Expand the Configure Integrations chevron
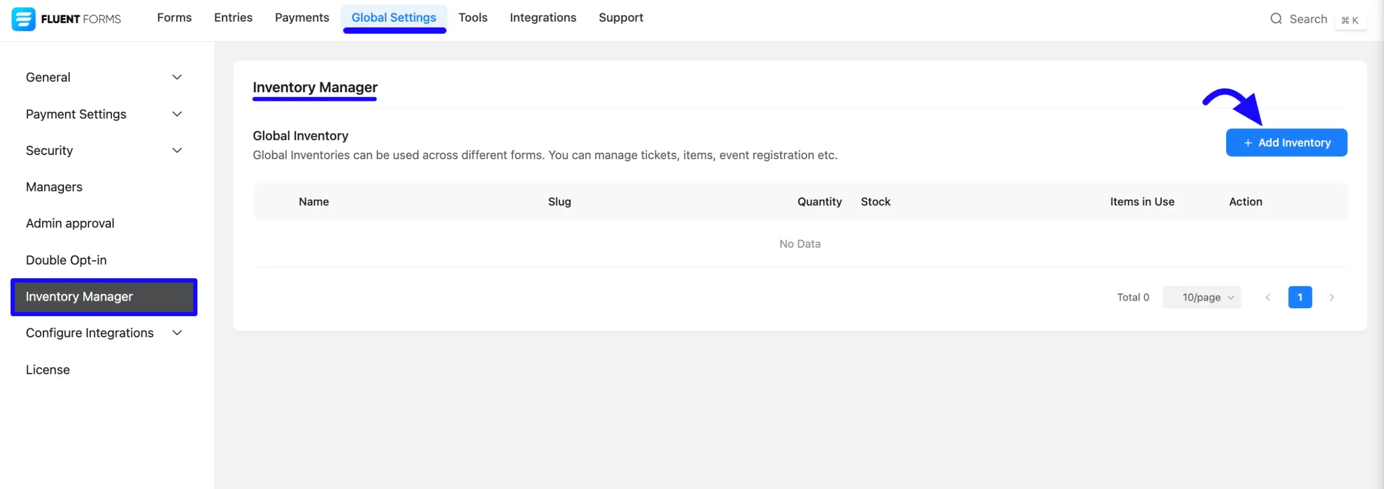 [x=177, y=332]
